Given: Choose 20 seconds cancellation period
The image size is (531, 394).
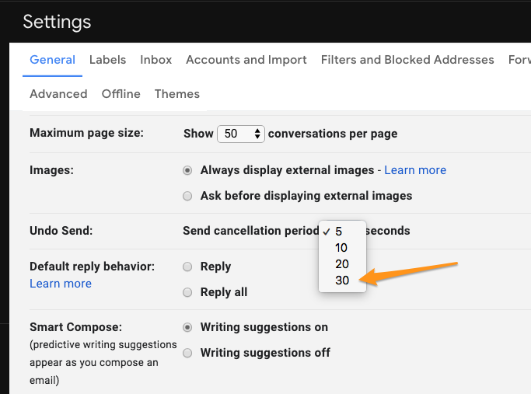Looking at the screenshot, I should (x=342, y=264).
